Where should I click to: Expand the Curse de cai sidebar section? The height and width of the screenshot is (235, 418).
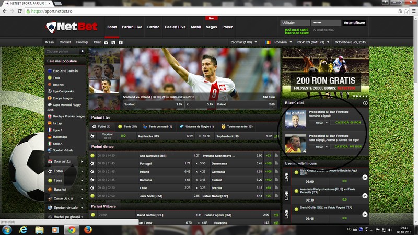click(65, 198)
